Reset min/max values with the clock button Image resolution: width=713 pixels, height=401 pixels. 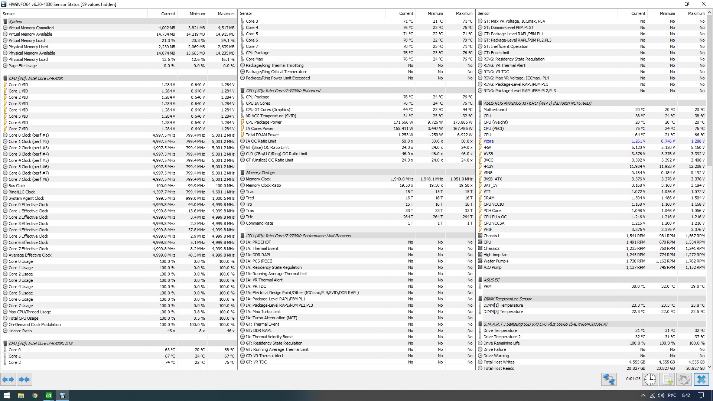[650, 379]
